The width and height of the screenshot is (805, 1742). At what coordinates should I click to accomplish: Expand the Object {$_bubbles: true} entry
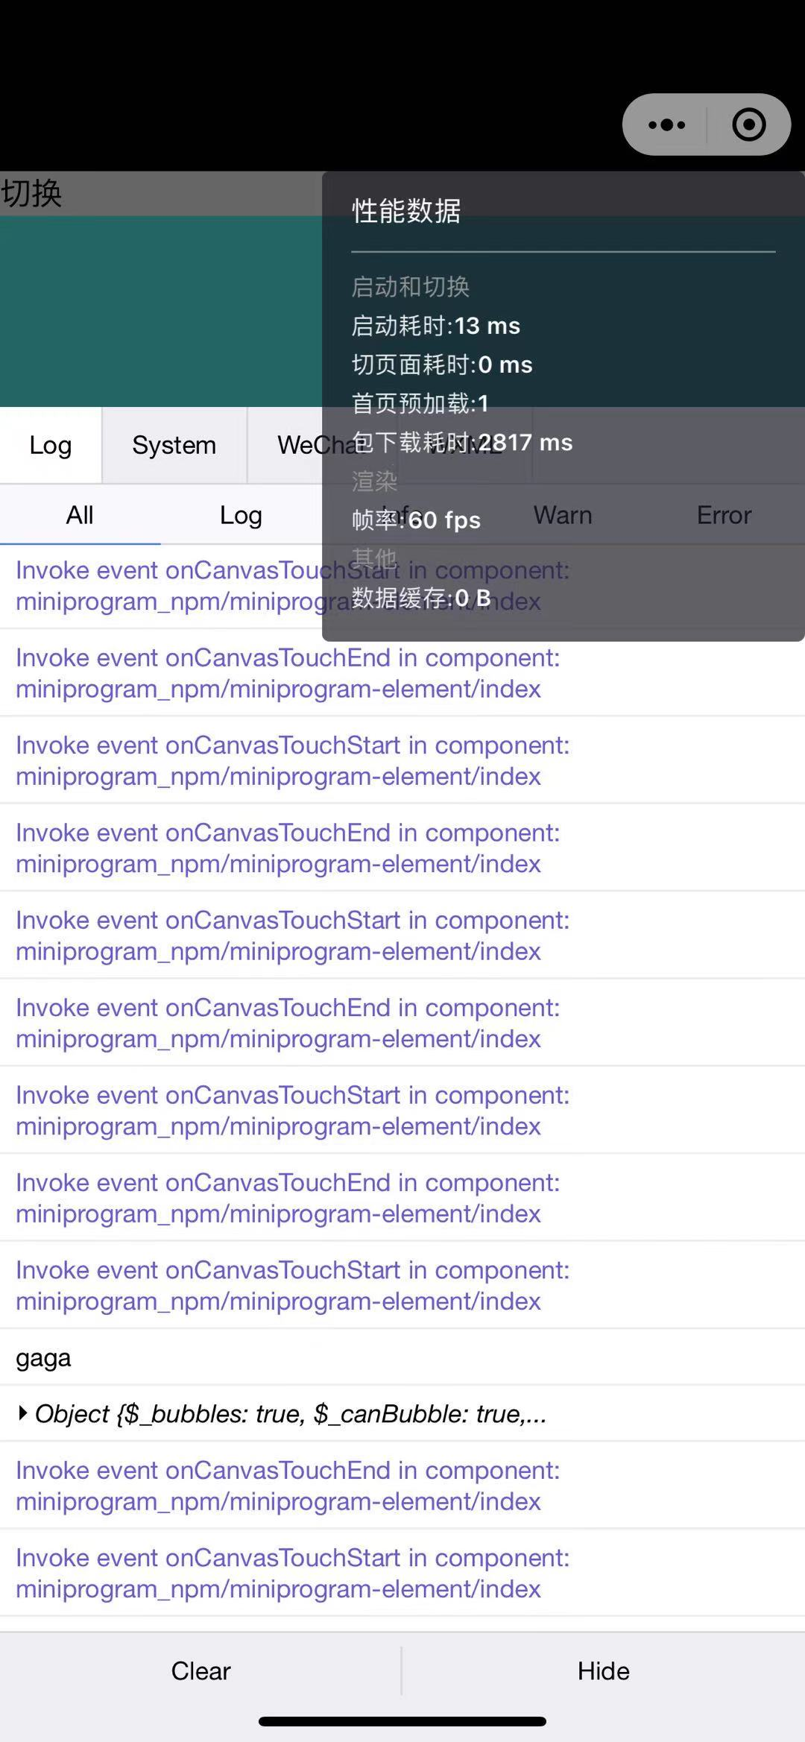(283, 1413)
